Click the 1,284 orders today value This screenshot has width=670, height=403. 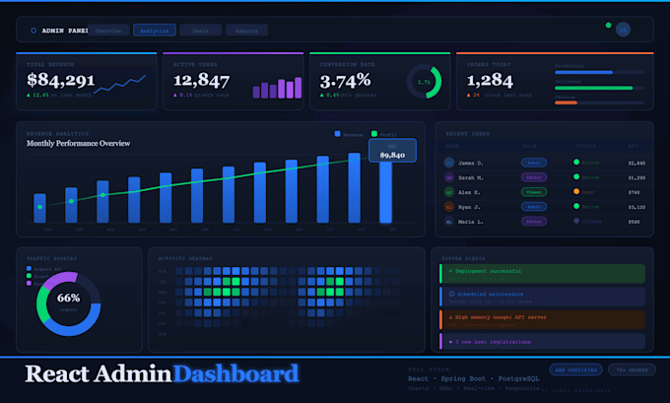coord(490,80)
